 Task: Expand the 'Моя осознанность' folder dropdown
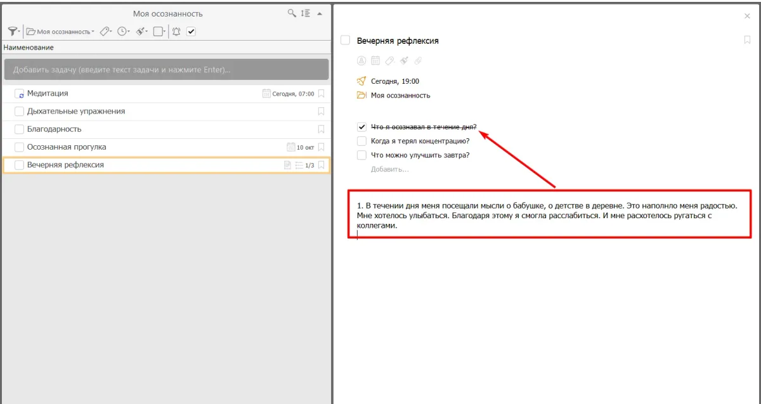point(60,31)
